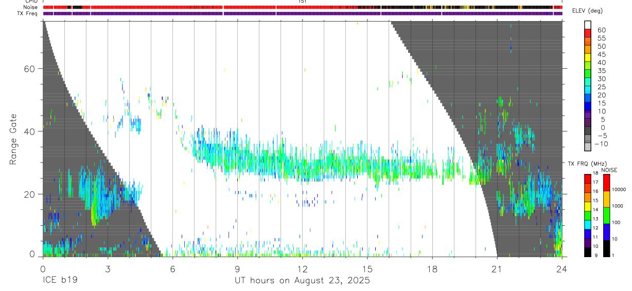Click the '10000' label on NOISE colorbar
The height and width of the screenshot is (291, 632).
click(x=619, y=189)
